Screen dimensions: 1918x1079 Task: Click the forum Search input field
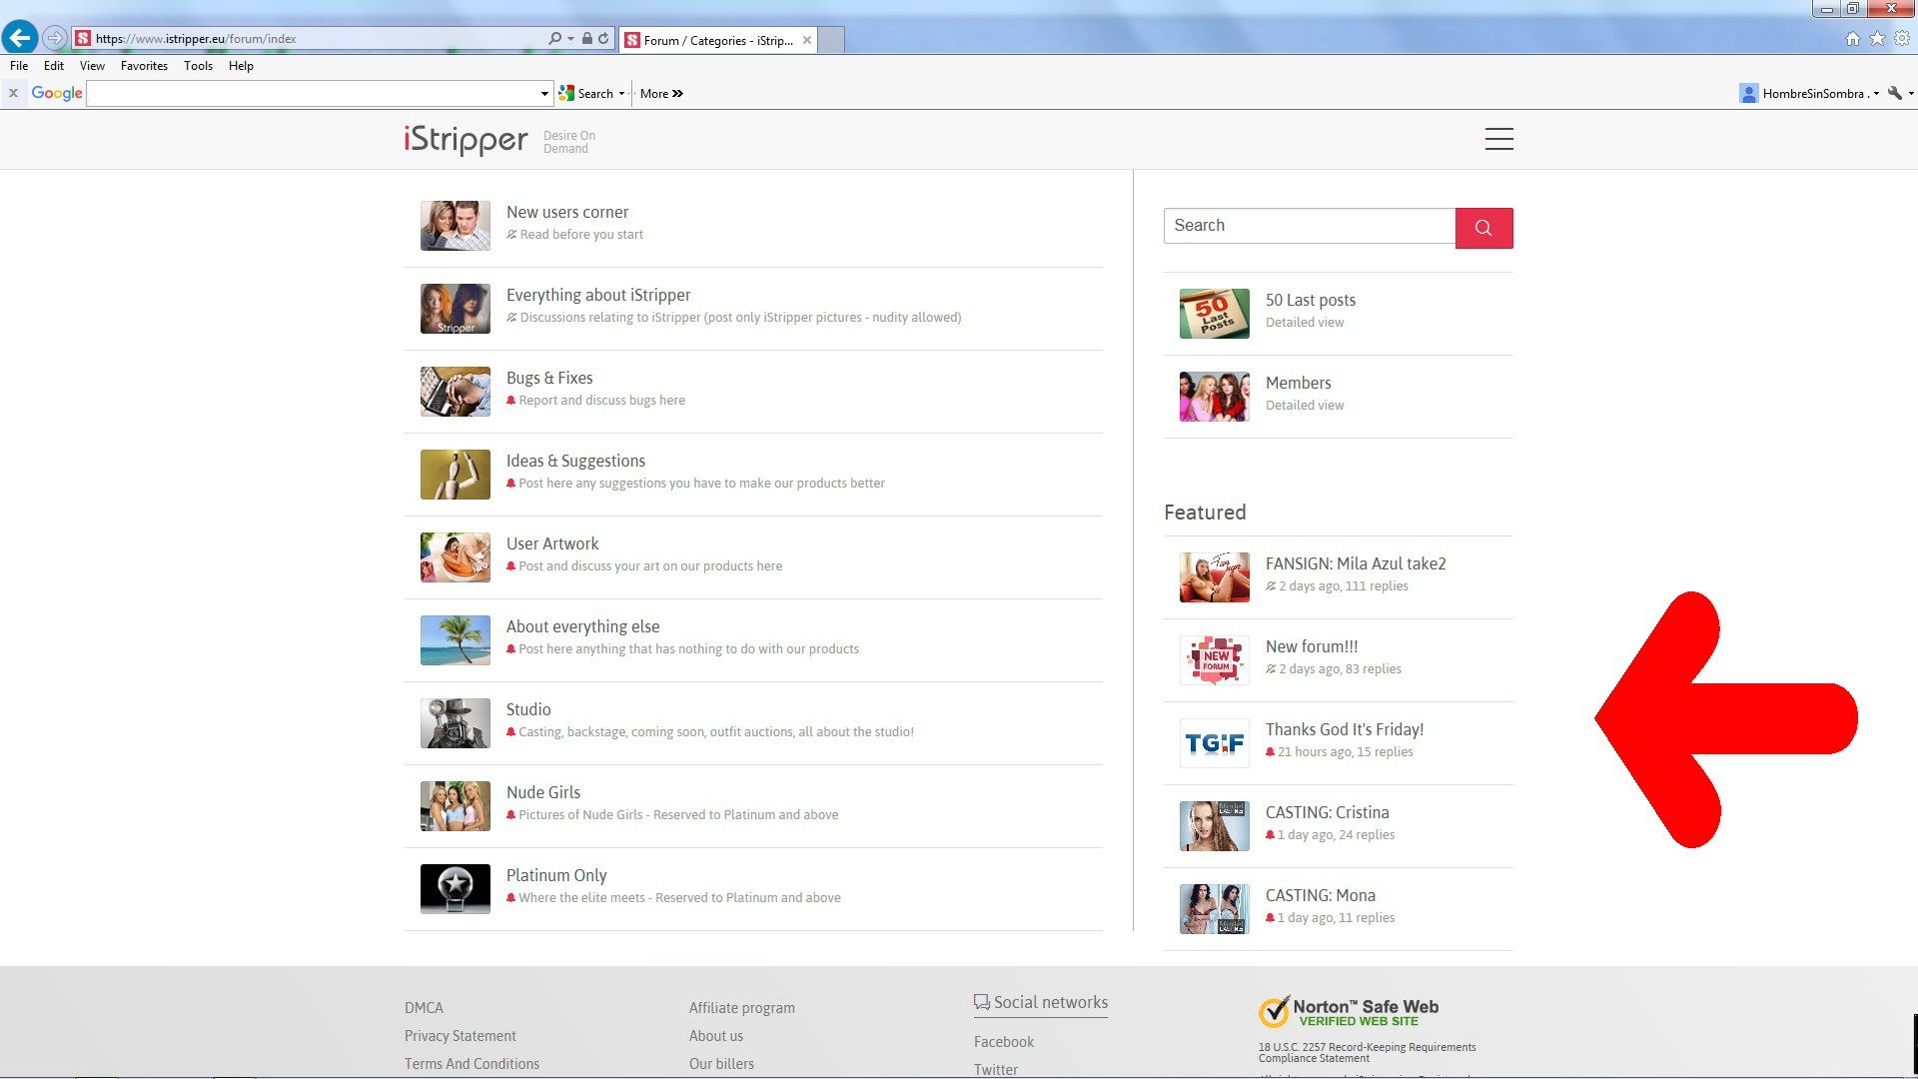1309,226
